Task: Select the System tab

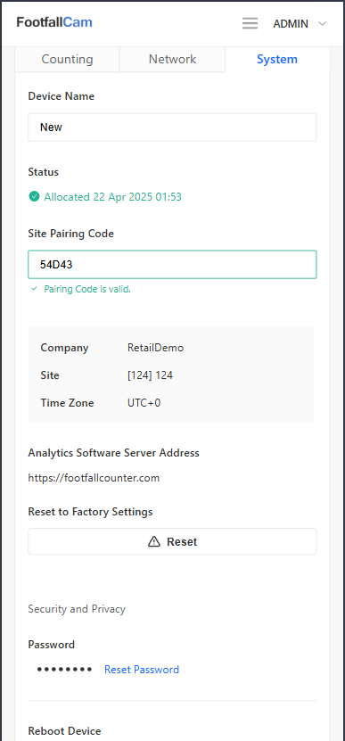Action: (x=277, y=59)
